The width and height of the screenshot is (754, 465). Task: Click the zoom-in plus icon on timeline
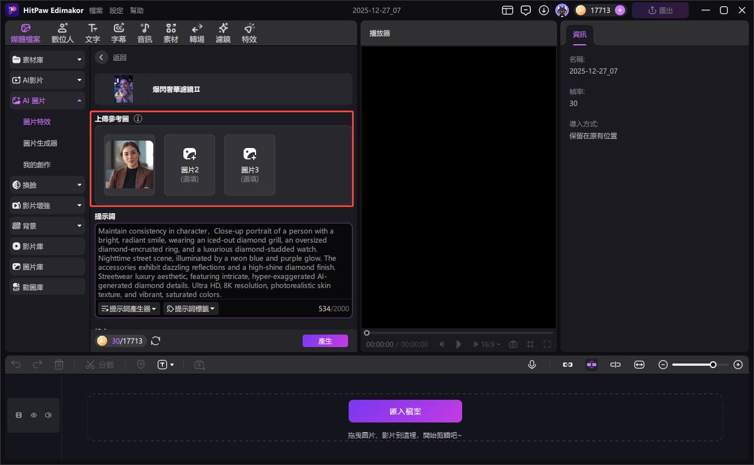[738, 365]
